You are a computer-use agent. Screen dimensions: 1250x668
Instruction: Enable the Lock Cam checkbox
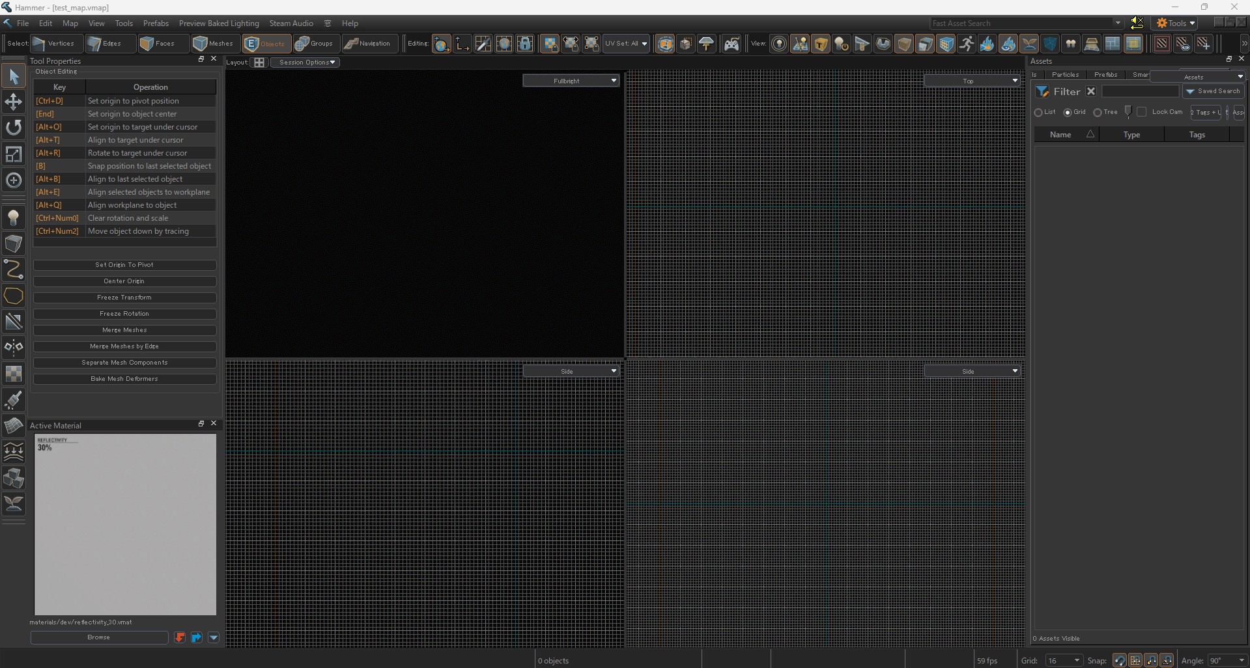pyautogui.click(x=1142, y=112)
